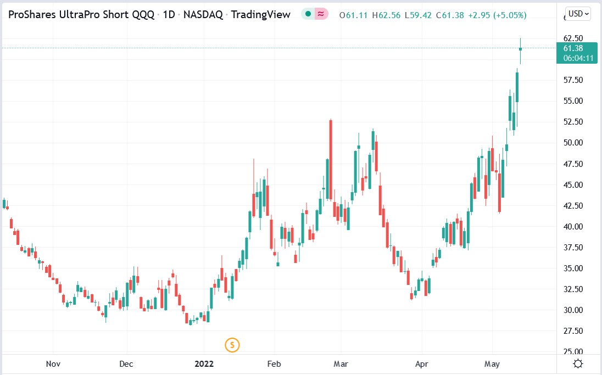Image resolution: width=602 pixels, height=375 pixels.
Task: Click the green market status indicator
Action: pyautogui.click(x=308, y=14)
